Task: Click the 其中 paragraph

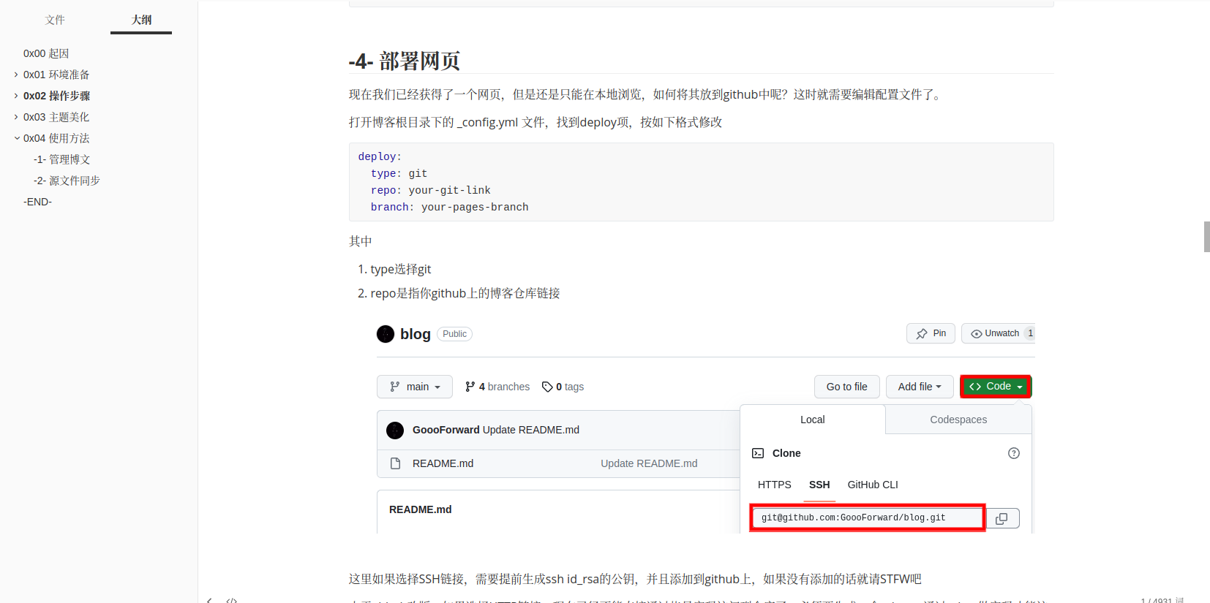Action: coord(361,241)
